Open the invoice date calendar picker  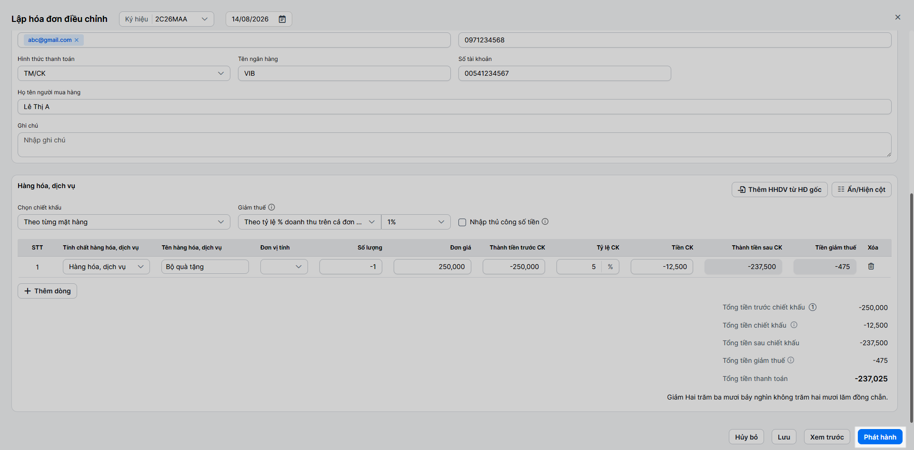(282, 19)
